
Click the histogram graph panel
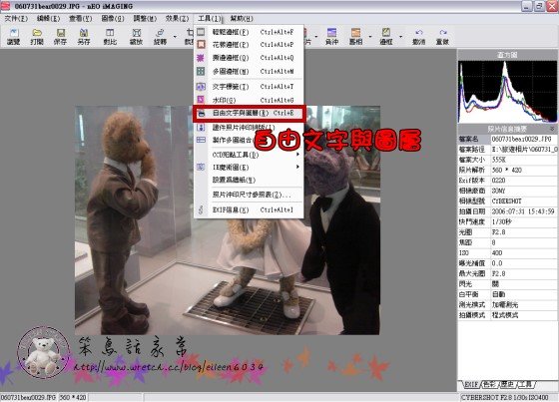tap(507, 92)
